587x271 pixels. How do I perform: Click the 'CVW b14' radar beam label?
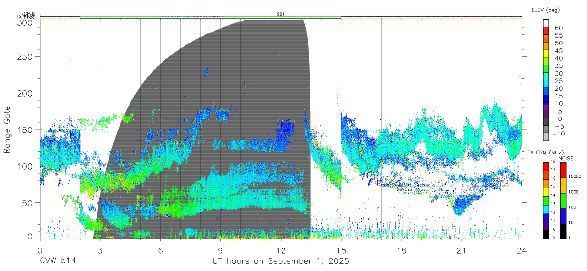pos(58,261)
